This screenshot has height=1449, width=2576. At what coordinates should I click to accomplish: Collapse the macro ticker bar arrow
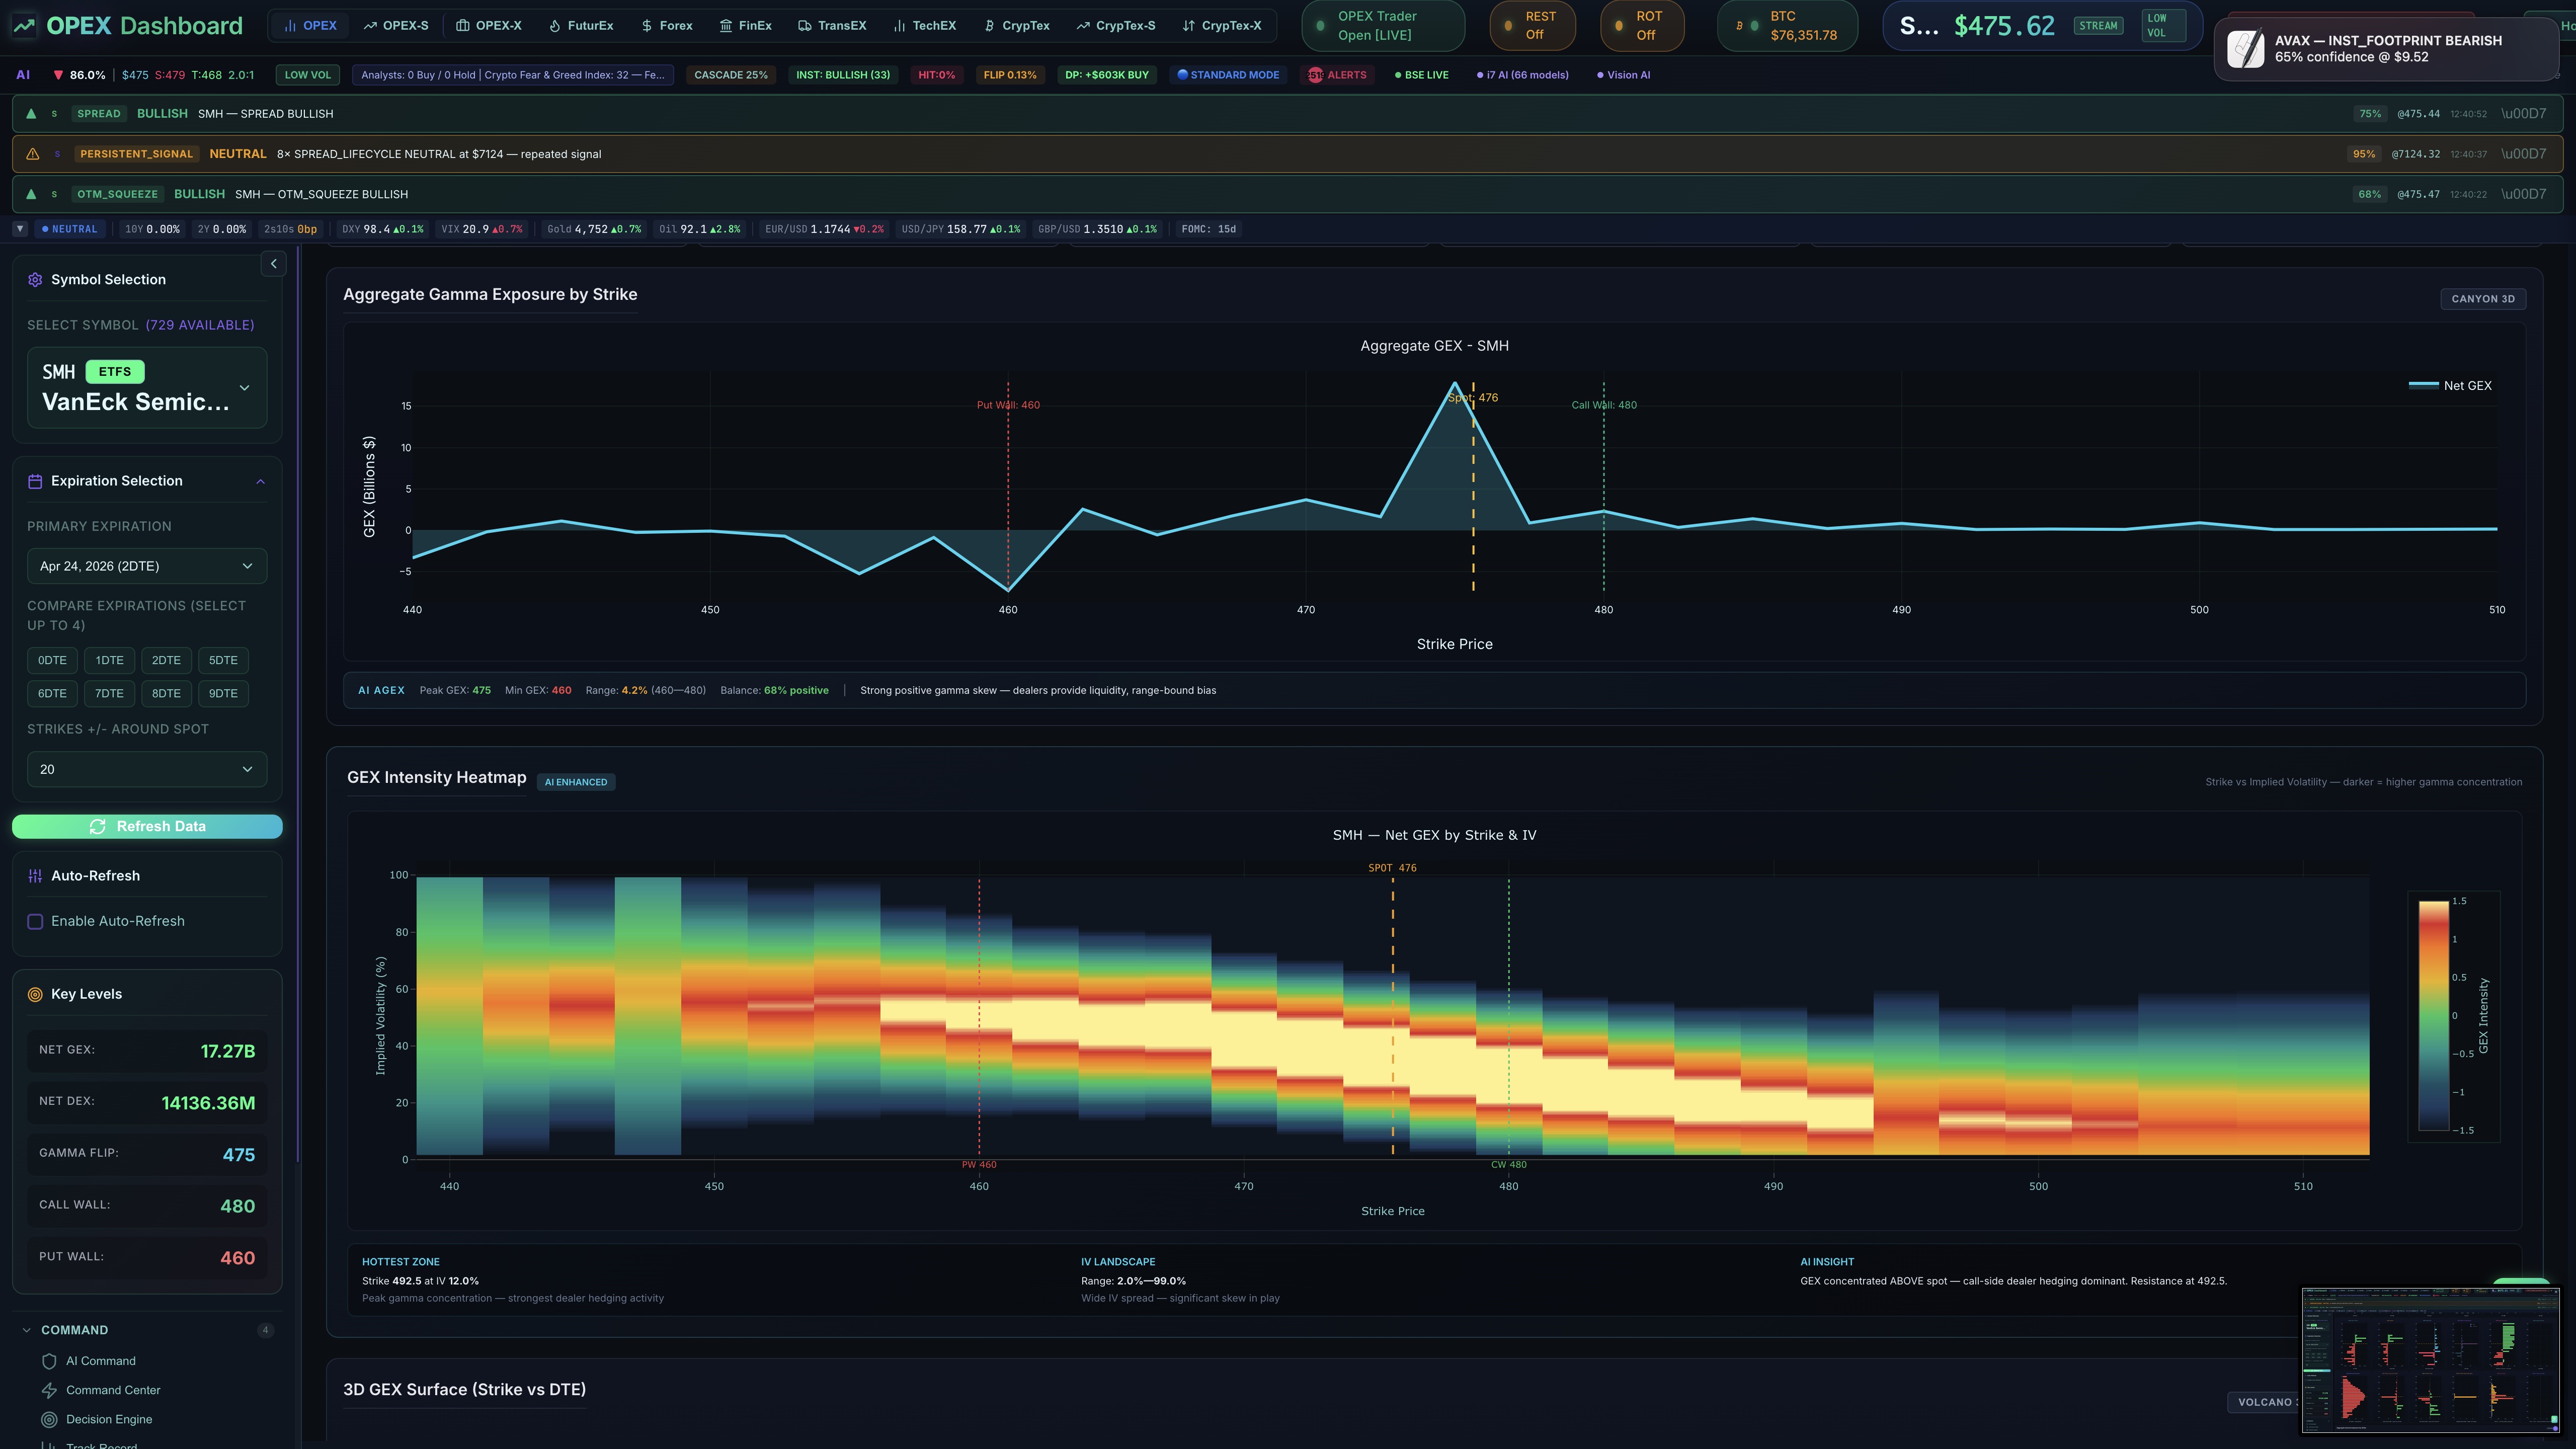tap(19, 229)
